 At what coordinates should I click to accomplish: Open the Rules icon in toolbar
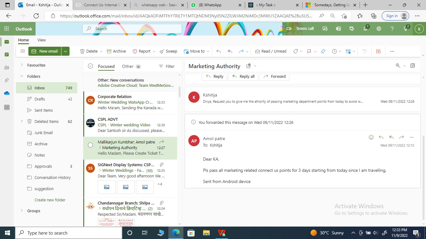pyautogui.click(x=348, y=51)
